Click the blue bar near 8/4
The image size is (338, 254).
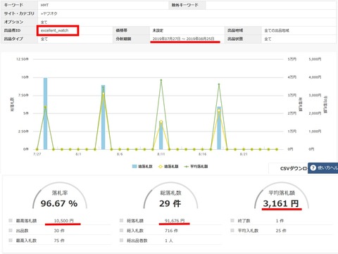coord(103,118)
